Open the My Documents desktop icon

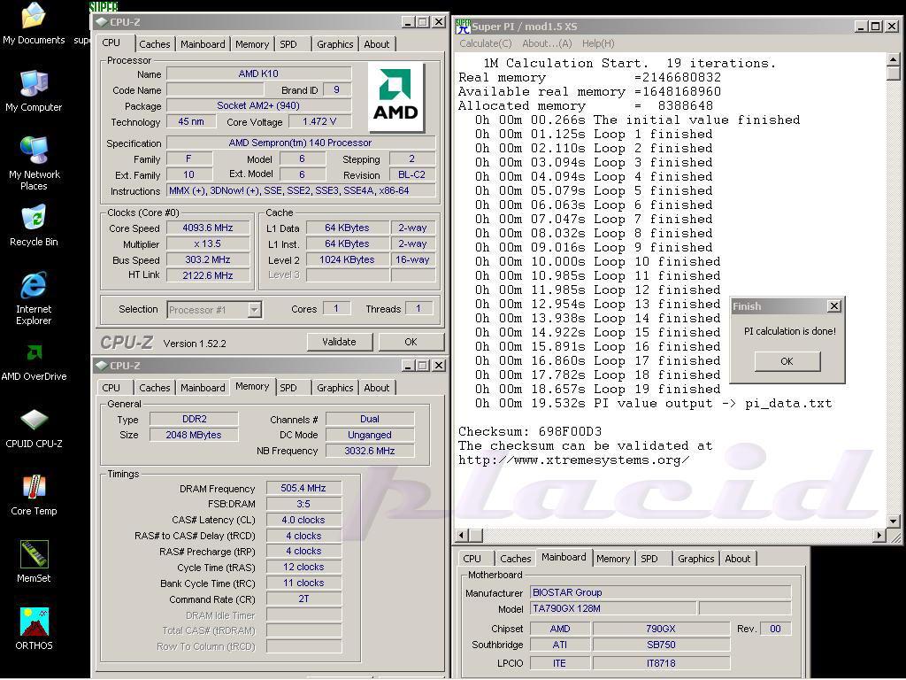pyautogui.click(x=34, y=23)
